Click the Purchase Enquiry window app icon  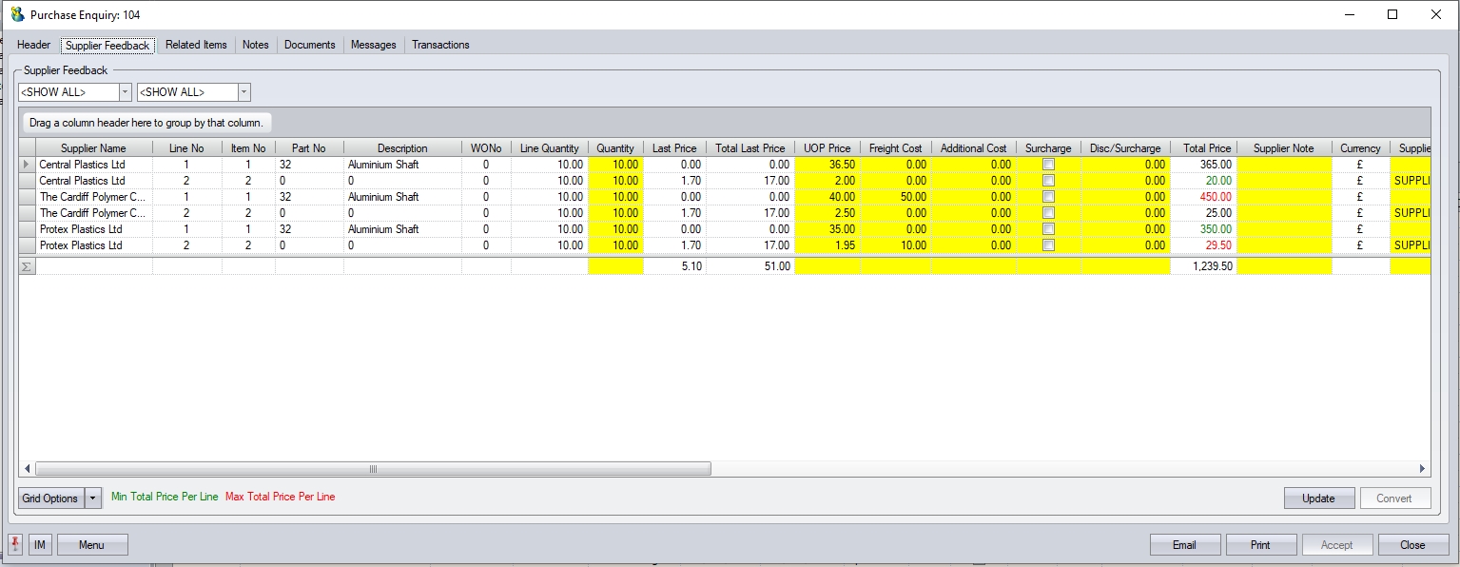point(17,15)
